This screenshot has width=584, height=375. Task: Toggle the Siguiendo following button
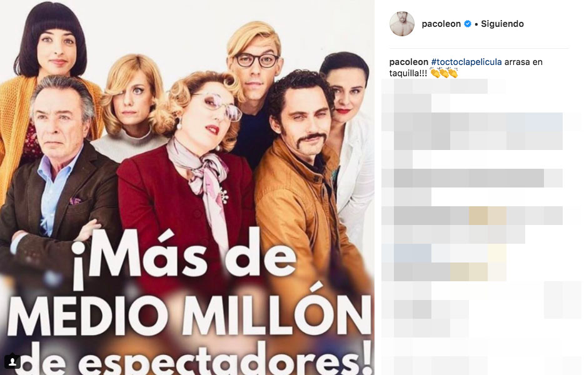click(502, 24)
